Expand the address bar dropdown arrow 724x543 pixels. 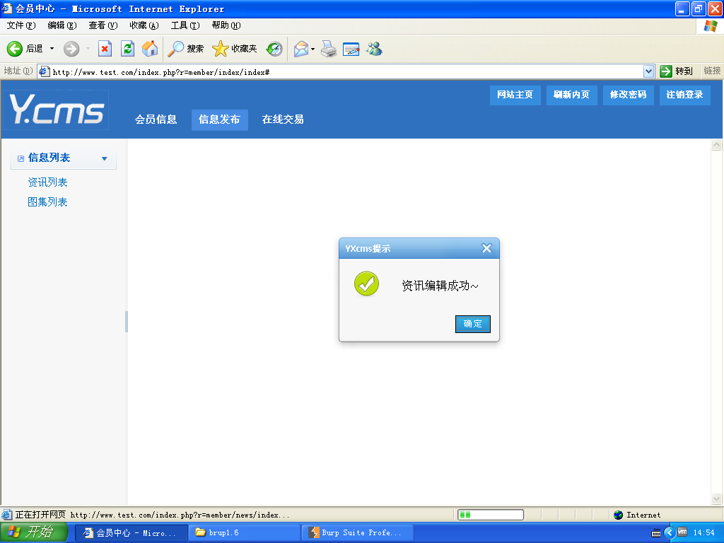click(x=649, y=71)
